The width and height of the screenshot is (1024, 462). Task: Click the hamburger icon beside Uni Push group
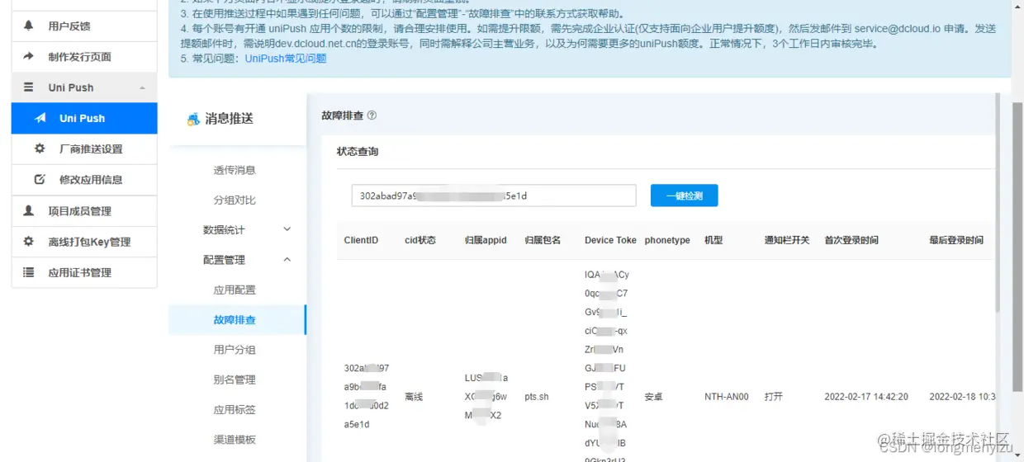pyautogui.click(x=29, y=87)
